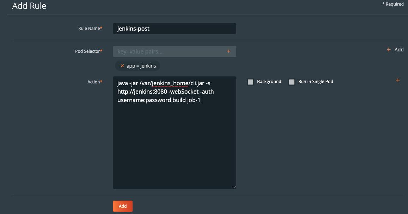Select the app = jenkins chip text
This screenshot has height=214, width=408.
pyautogui.click(x=141, y=66)
